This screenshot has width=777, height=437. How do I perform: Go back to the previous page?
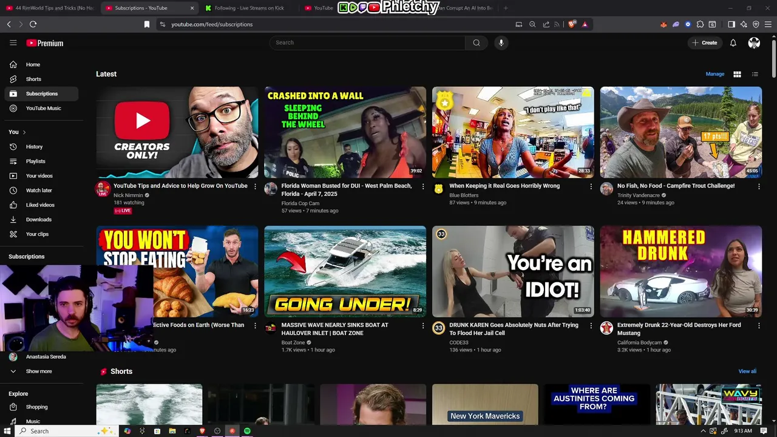(x=8, y=24)
